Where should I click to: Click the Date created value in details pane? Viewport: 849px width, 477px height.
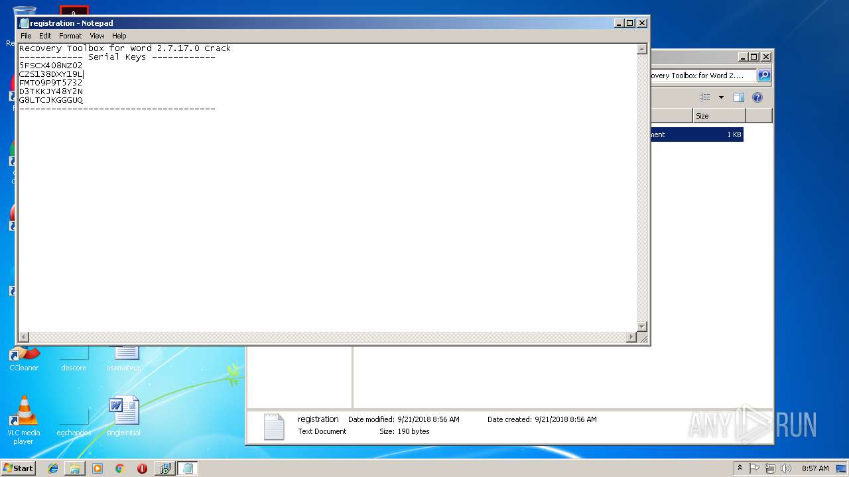coord(566,419)
